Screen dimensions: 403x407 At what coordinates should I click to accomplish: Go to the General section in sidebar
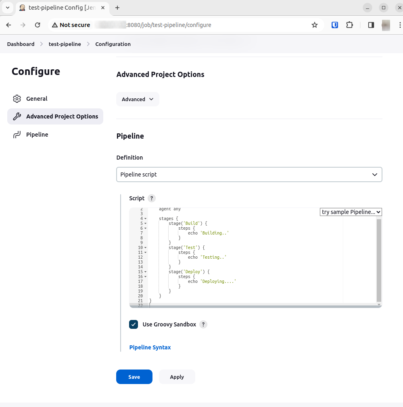click(x=37, y=99)
